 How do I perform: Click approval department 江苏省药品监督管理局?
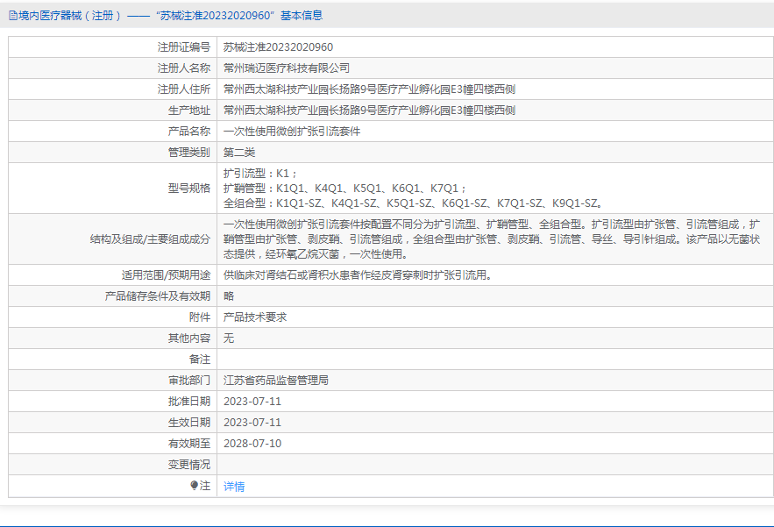(x=276, y=381)
